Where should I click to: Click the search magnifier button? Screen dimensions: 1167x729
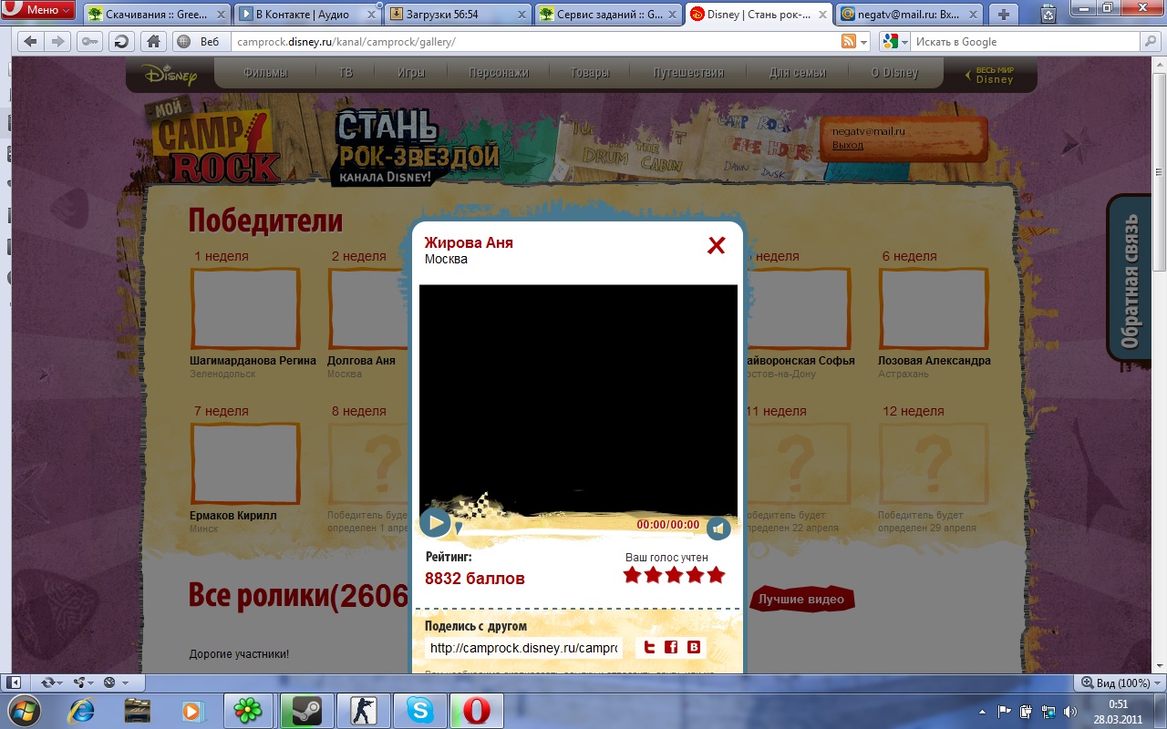pyautogui.click(x=1151, y=42)
